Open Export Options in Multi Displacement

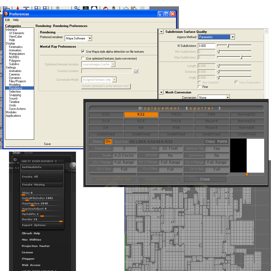point(42,225)
